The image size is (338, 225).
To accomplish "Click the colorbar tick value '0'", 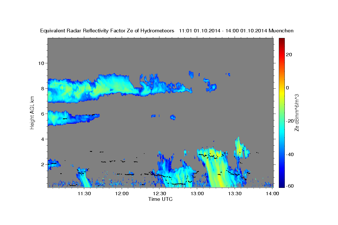I will click(x=288, y=88).
